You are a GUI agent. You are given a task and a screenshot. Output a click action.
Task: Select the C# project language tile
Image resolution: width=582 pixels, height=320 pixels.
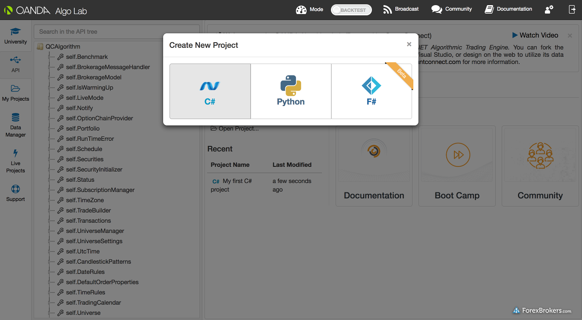point(210,91)
